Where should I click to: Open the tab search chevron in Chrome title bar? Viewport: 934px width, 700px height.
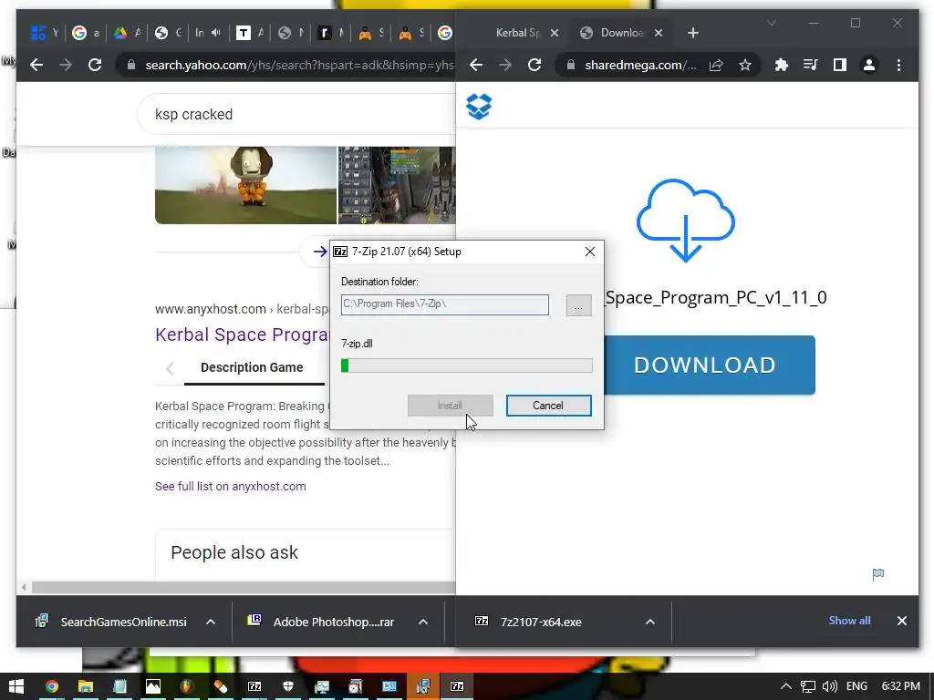(772, 23)
